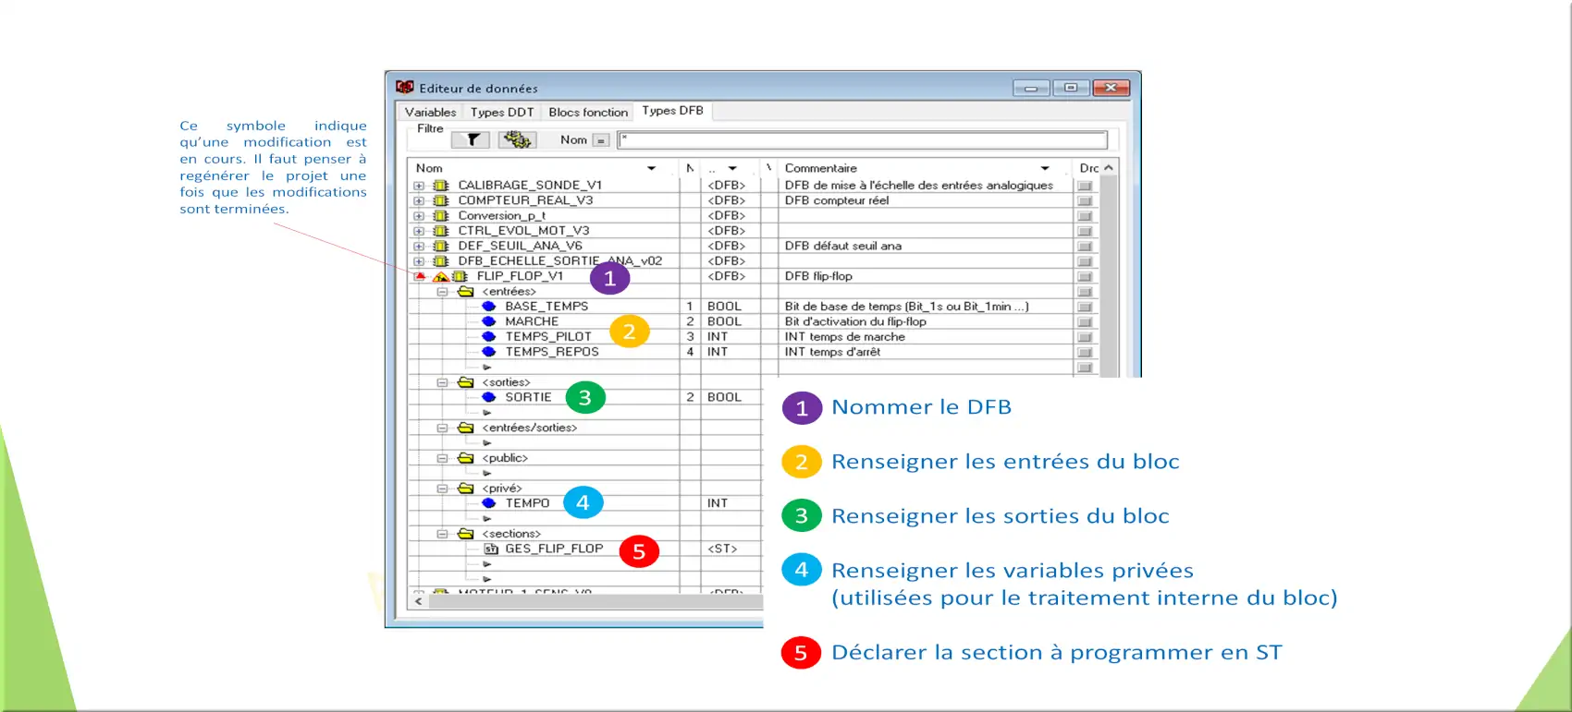This screenshot has width=1572, height=712.
Task: Click the filter name input field
Action: [862, 140]
